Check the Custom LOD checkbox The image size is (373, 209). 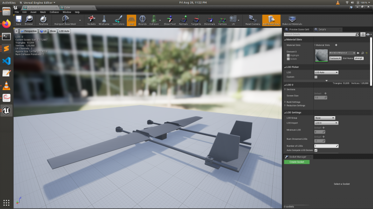tap(316, 77)
